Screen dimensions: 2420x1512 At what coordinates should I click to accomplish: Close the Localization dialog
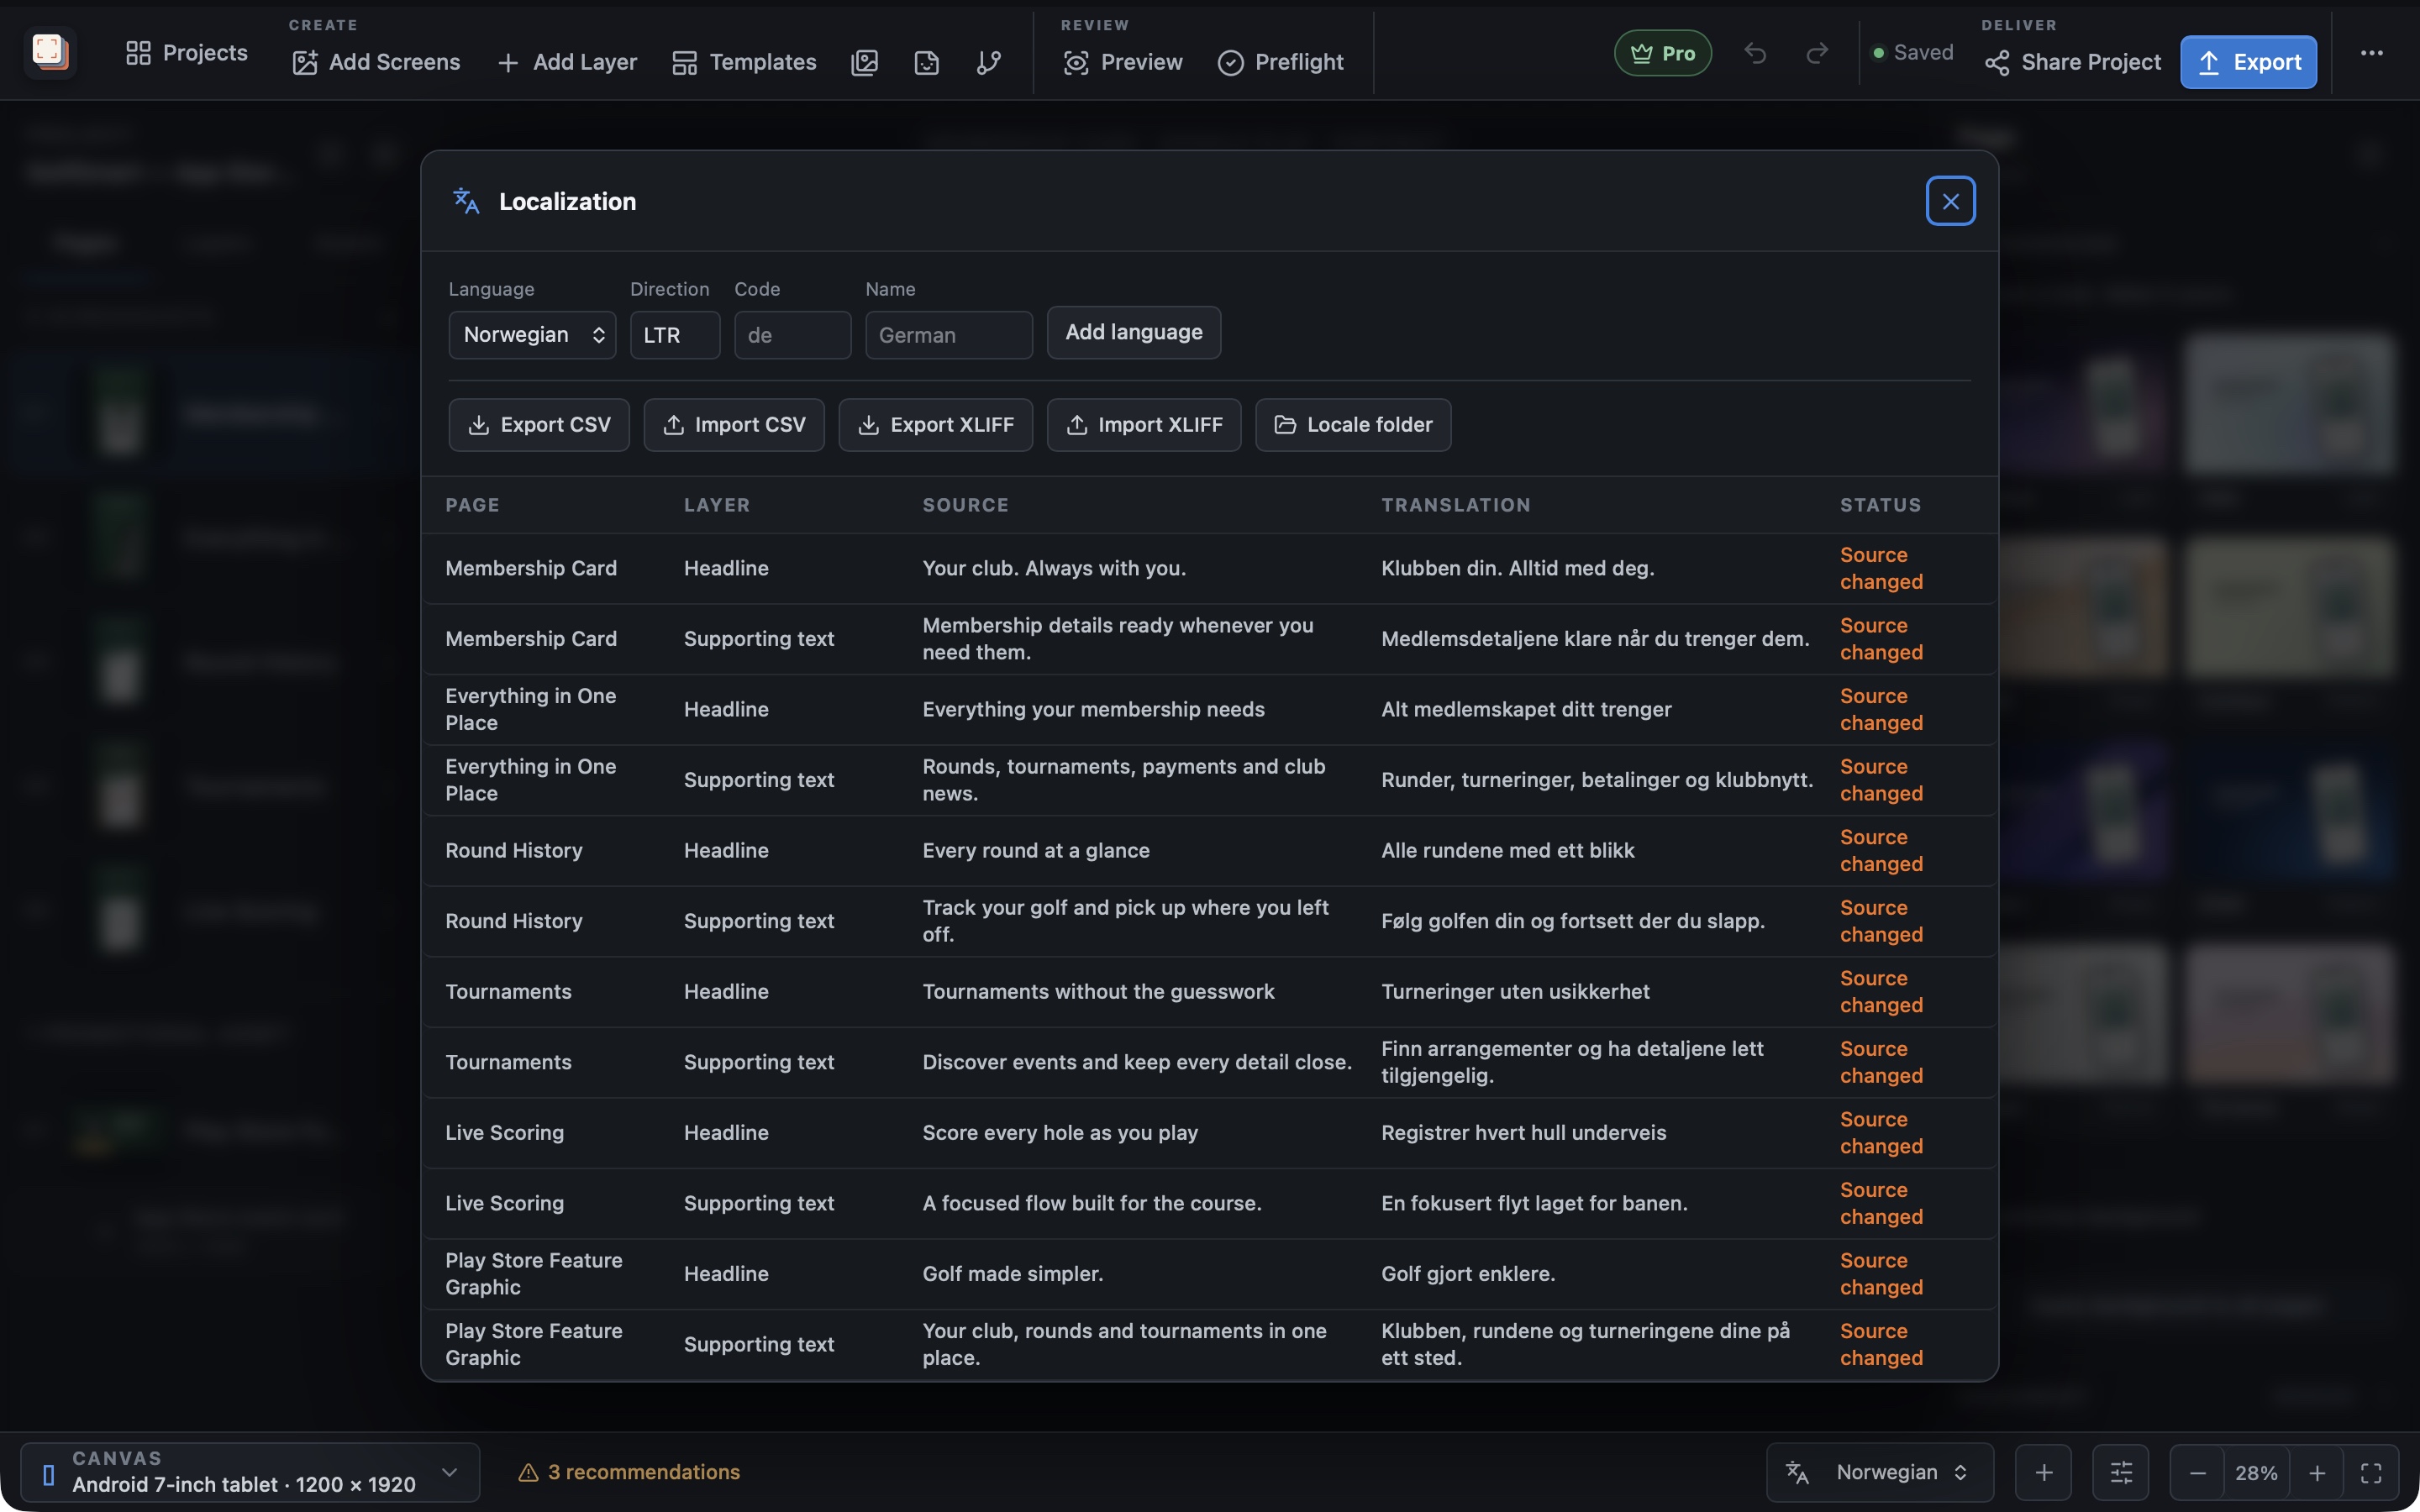1950,201
